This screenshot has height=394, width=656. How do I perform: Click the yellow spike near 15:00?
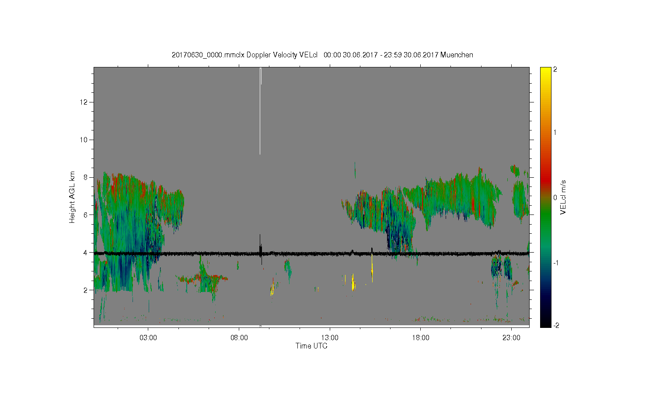372,264
